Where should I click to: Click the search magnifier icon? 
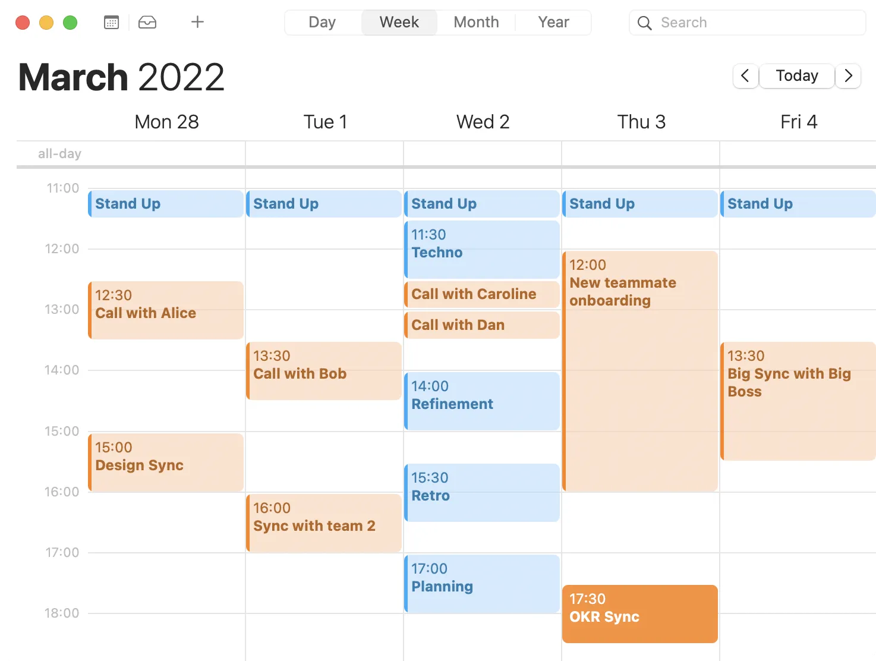(x=644, y=23)
